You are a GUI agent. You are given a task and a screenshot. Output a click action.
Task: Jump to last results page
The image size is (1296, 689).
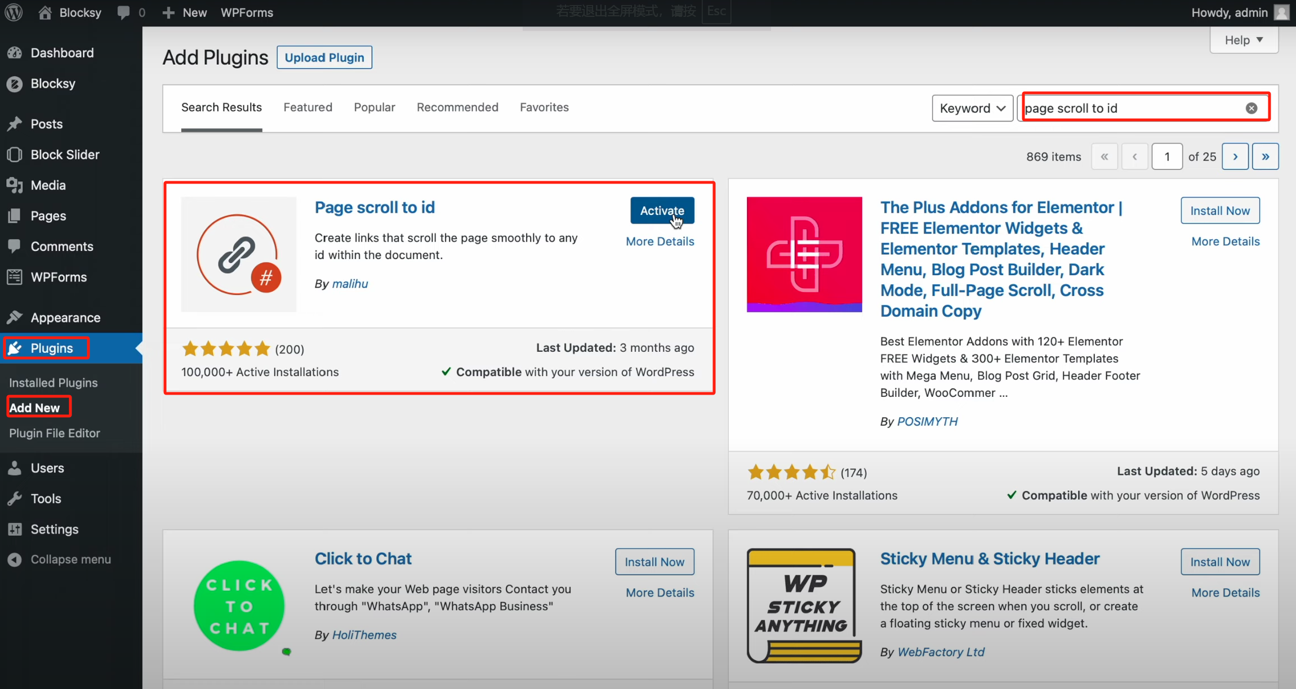(1265, 156)
